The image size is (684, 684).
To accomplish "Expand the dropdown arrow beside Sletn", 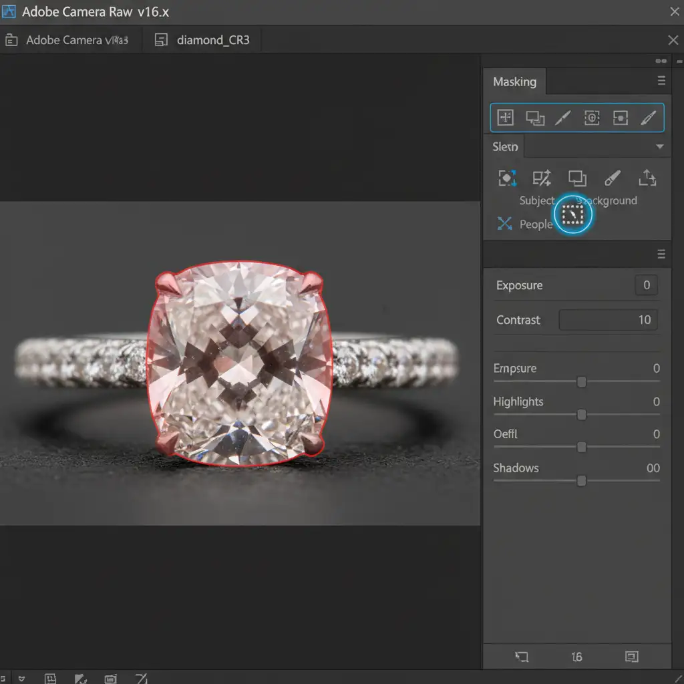I will (x=659, y=147).
